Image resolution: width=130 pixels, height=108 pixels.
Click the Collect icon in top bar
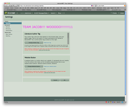tap(119, 13)
